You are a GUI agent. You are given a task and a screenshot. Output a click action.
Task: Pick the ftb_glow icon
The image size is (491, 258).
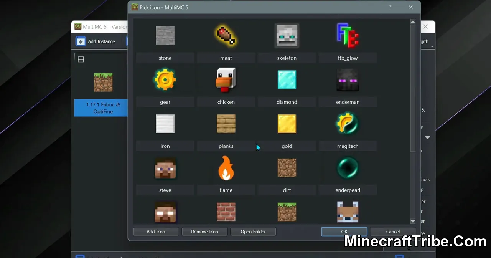[x=348, y=36]
